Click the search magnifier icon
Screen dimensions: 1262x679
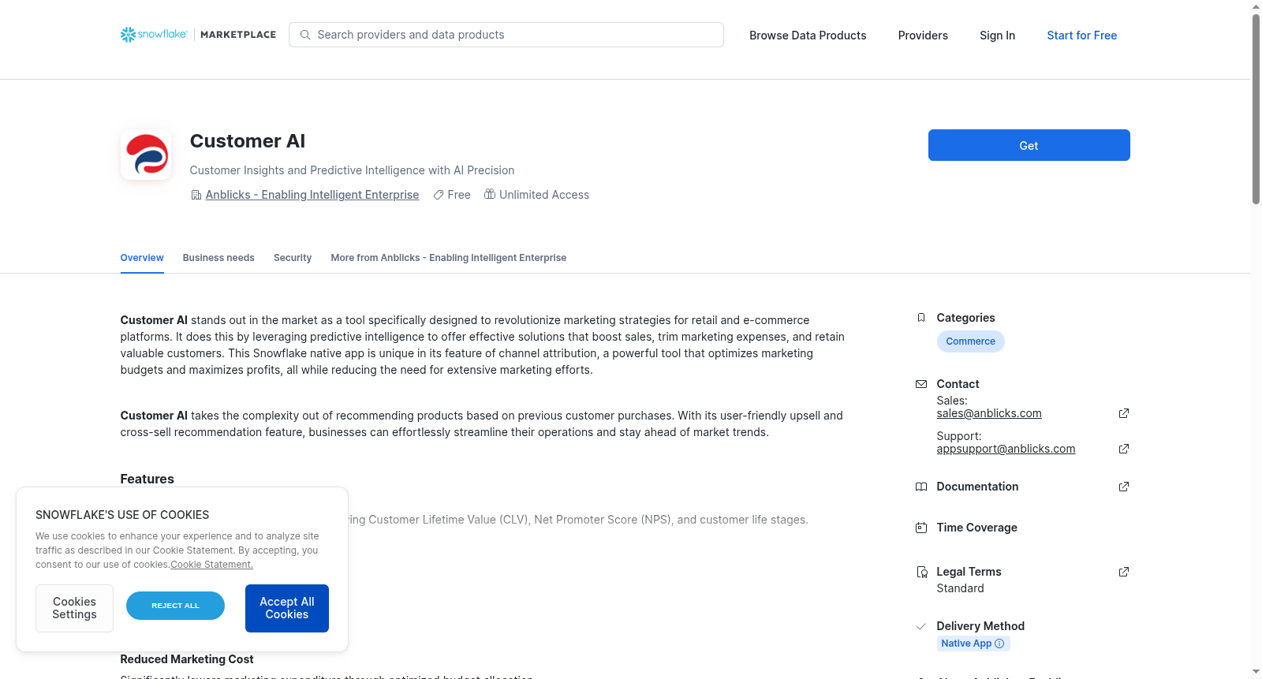click(305, 35)
